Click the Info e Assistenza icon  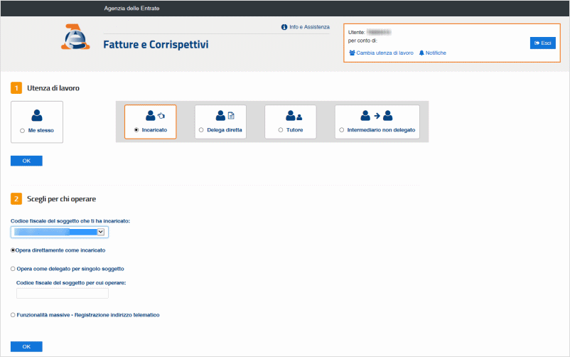click(x=284, y=27)
